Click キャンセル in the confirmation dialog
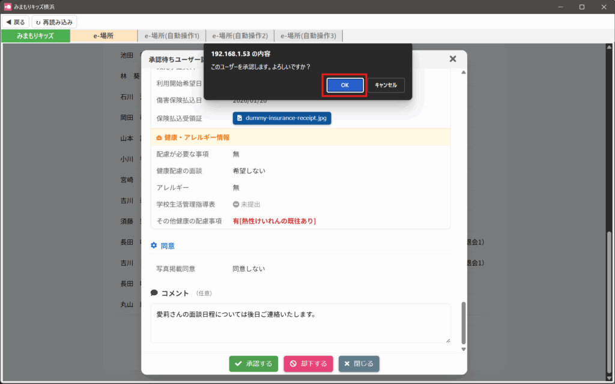This screenshot has height=384, width=615. (x=386, y=85)
